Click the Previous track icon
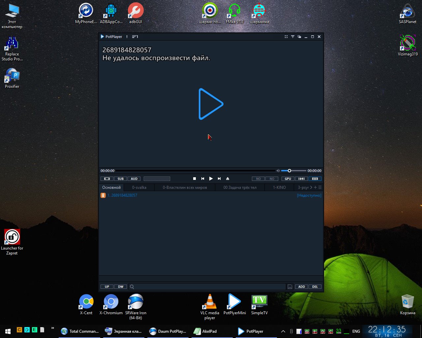Viewport: 422px width, 338px height. [203, 179]
